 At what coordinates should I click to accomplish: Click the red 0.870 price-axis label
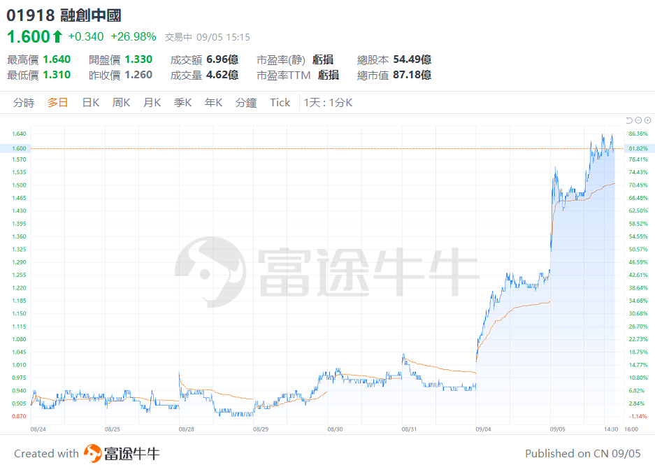19,417
